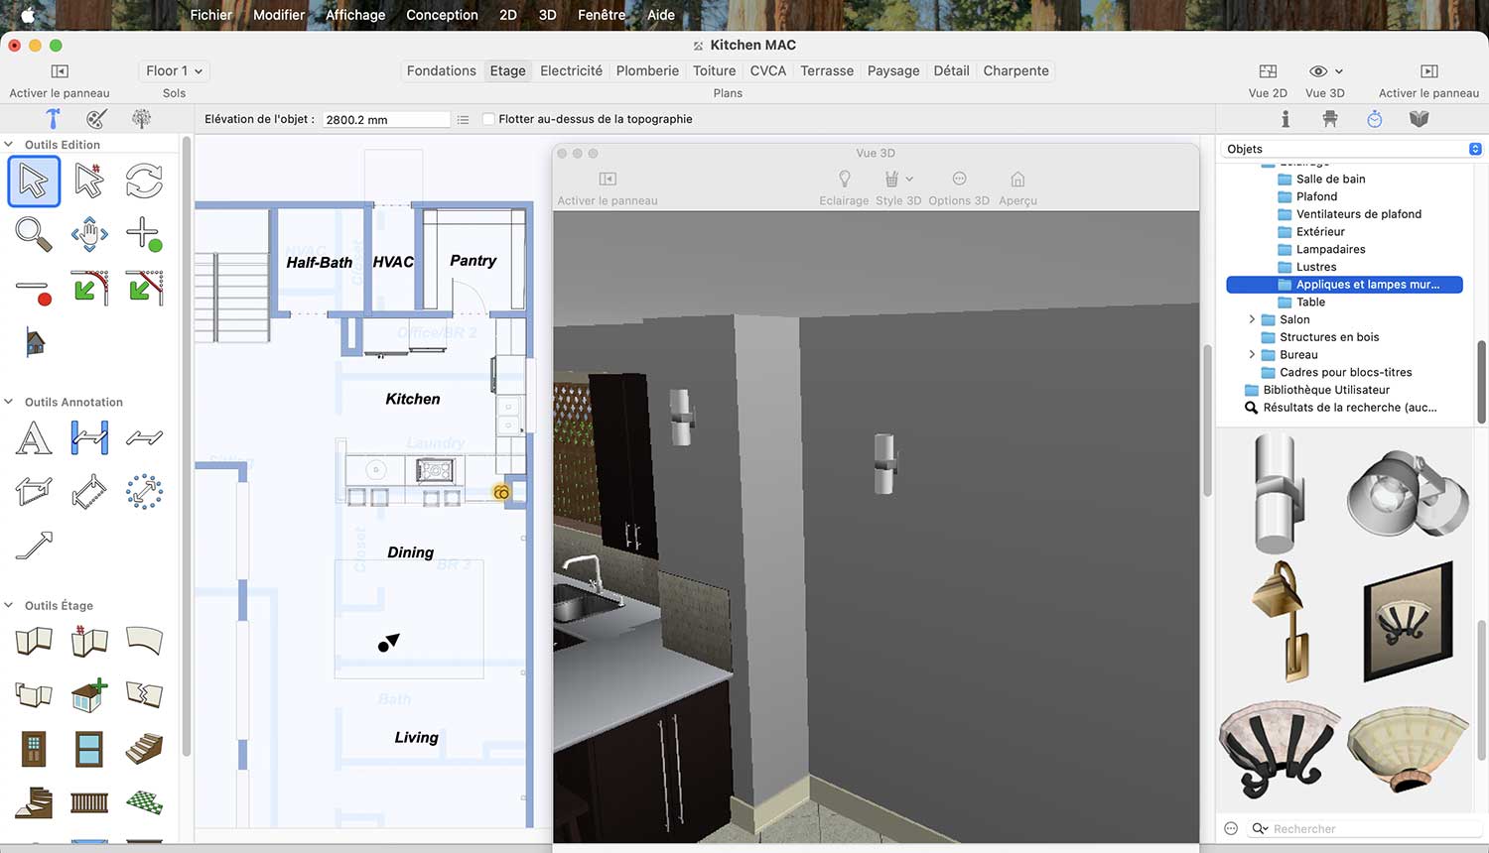Click the Elévation de l'objet field

tap(386, 119)
